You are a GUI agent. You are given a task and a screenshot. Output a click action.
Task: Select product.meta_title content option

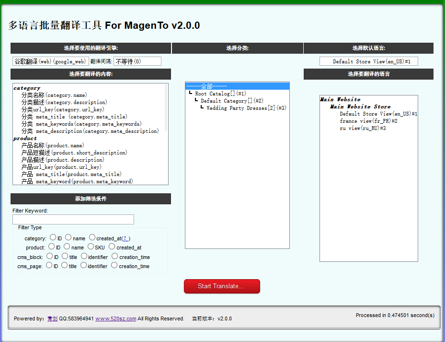[89, 174]
